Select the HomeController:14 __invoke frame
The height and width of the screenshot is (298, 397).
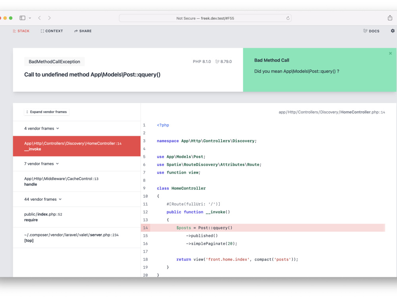77,146
